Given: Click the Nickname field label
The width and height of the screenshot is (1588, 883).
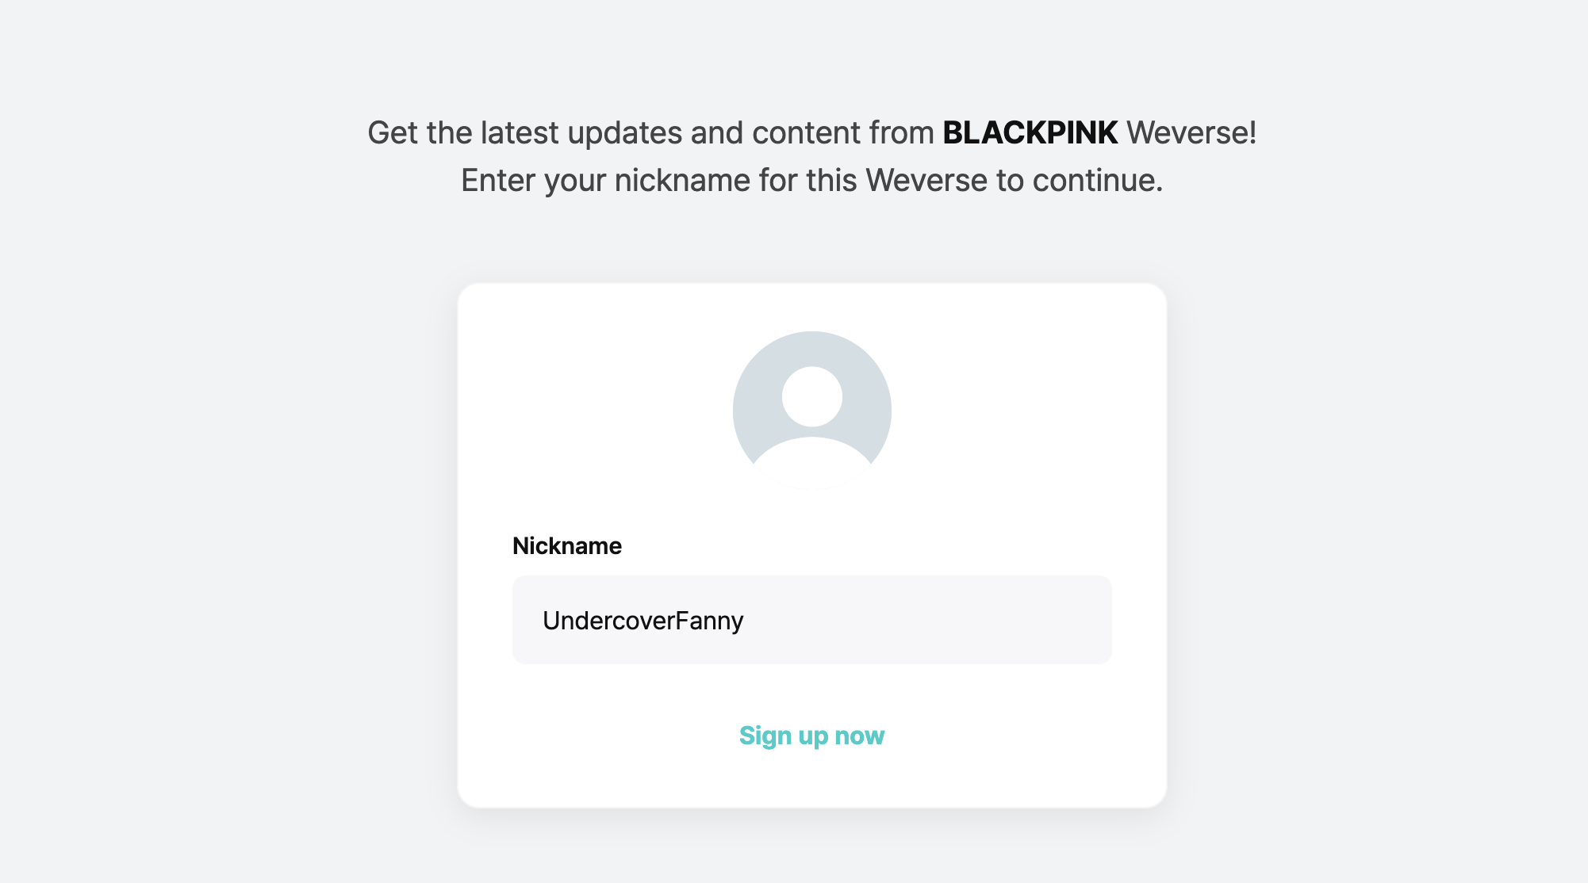Looking at the screenshot, I should [566, 546].
